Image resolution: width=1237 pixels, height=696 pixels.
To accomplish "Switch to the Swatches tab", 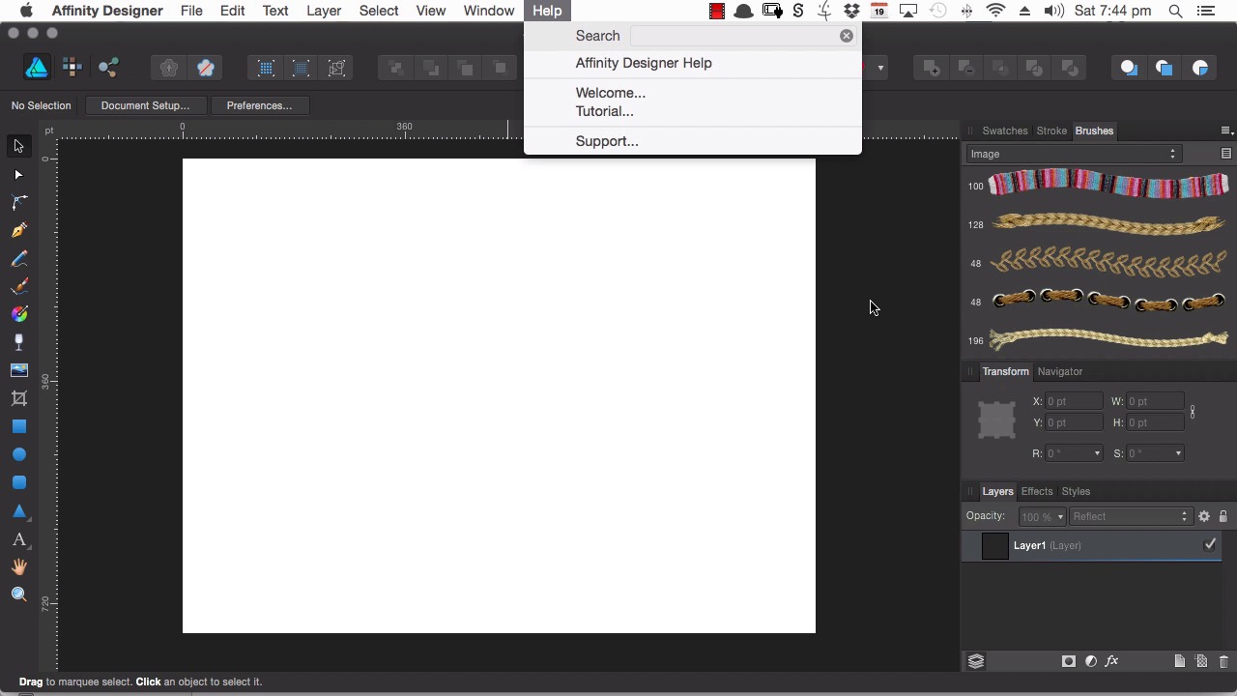I will (x=1004, y=130).
